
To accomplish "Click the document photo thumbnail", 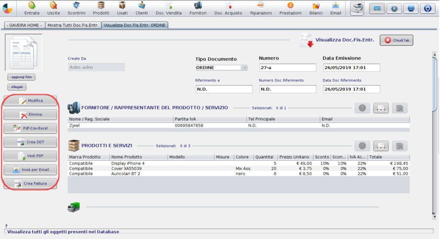I will click(24, 52).
